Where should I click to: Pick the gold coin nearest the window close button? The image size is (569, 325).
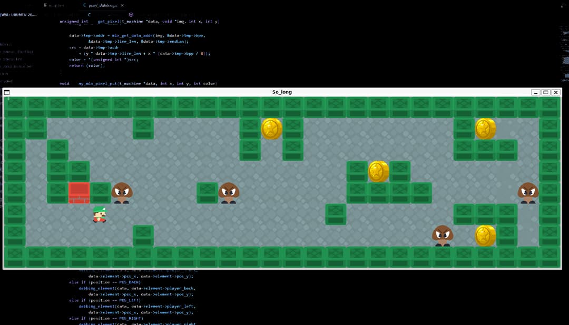pyautogui.click(x=485, y=129)
